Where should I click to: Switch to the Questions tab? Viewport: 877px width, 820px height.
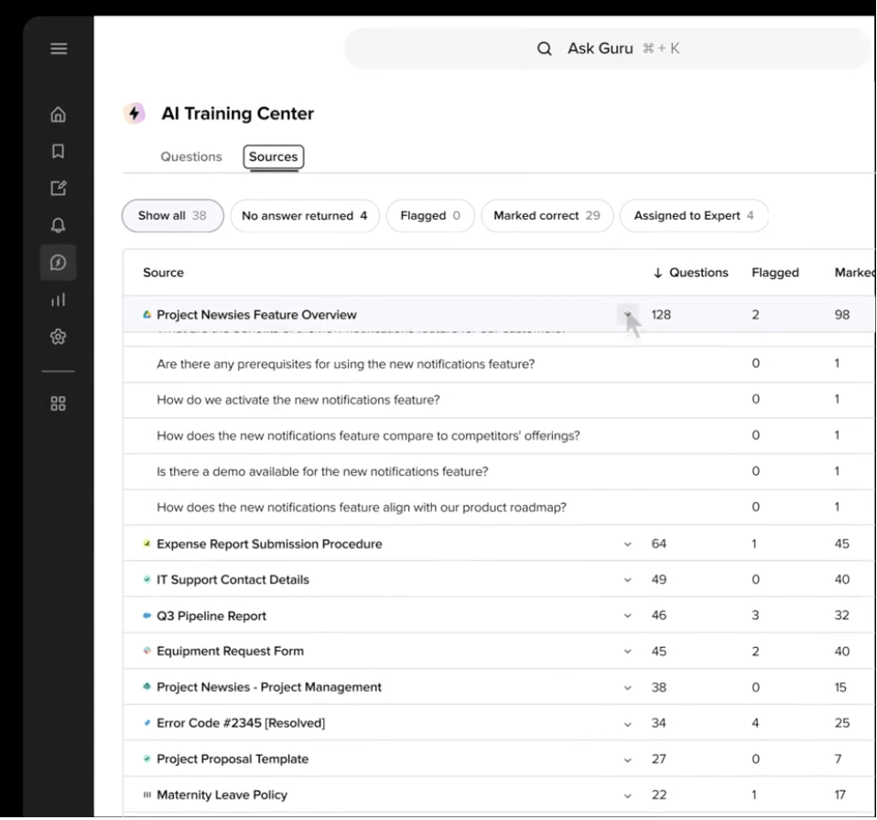click(x=190, y=156)
